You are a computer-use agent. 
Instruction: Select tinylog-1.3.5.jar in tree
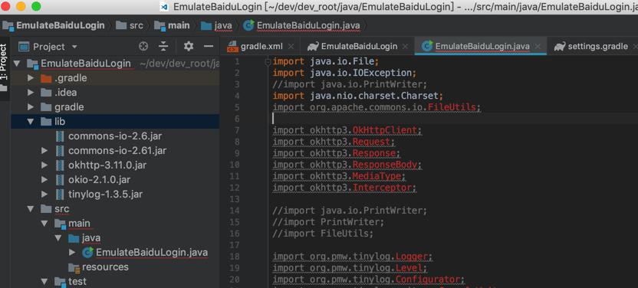(x=105, y=194)
